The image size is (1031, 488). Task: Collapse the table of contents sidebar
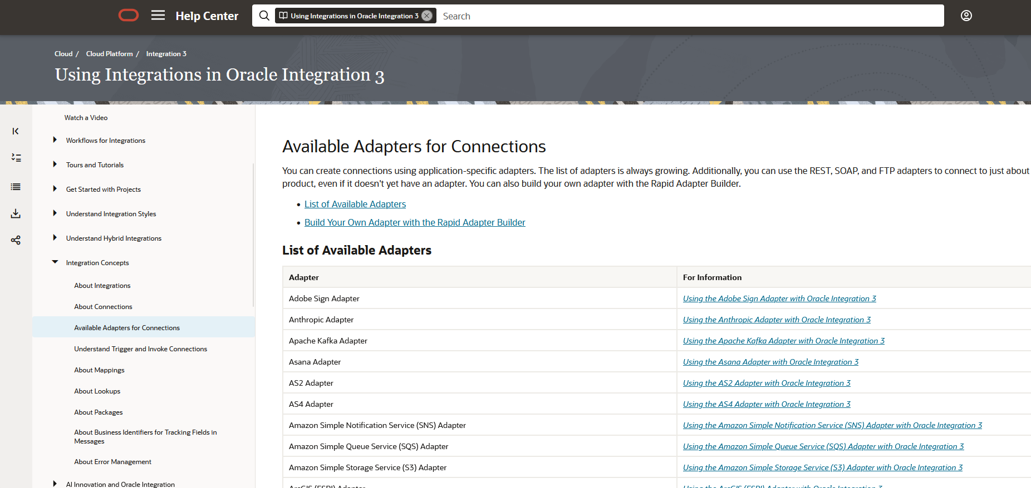(16, 131)
